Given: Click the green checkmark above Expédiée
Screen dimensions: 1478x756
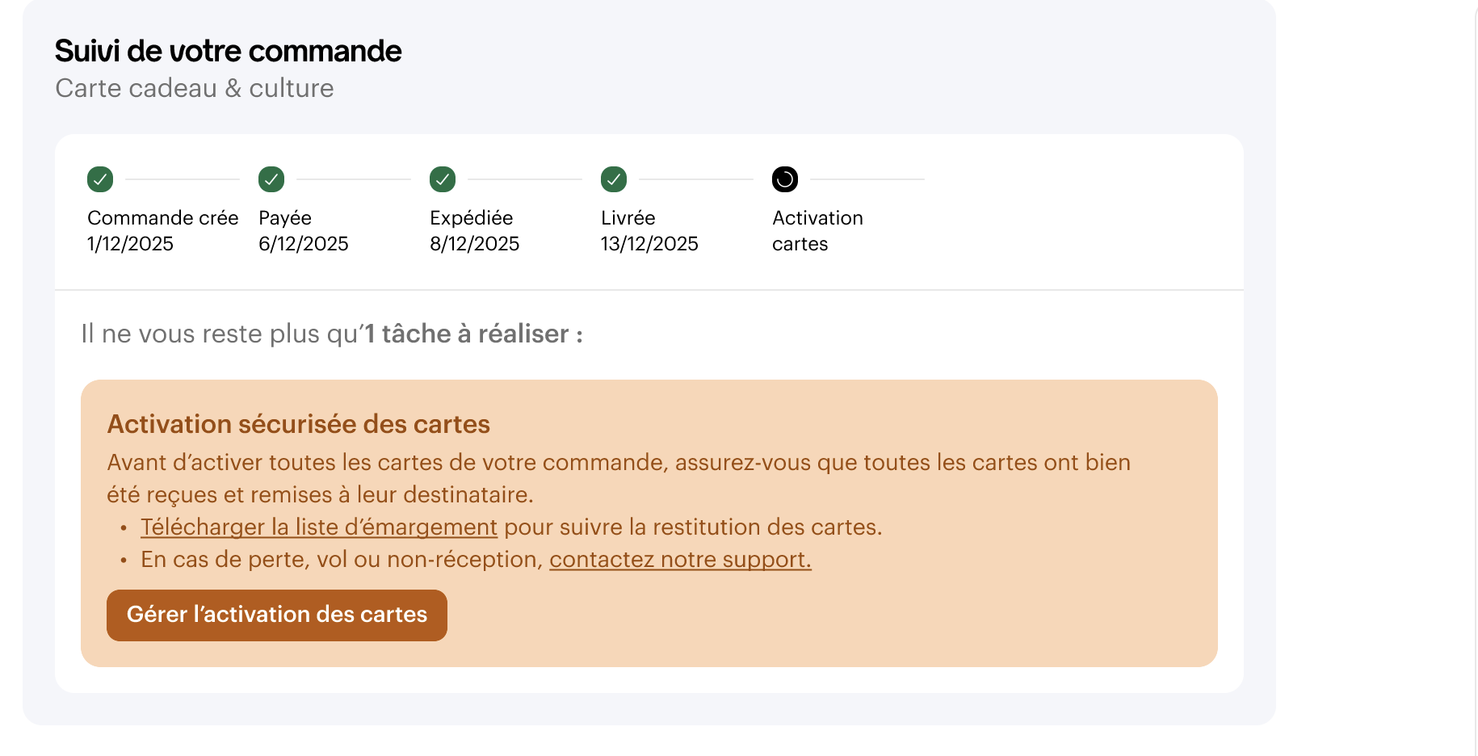Looking at the screenshot, I should (x=443, y=179).
